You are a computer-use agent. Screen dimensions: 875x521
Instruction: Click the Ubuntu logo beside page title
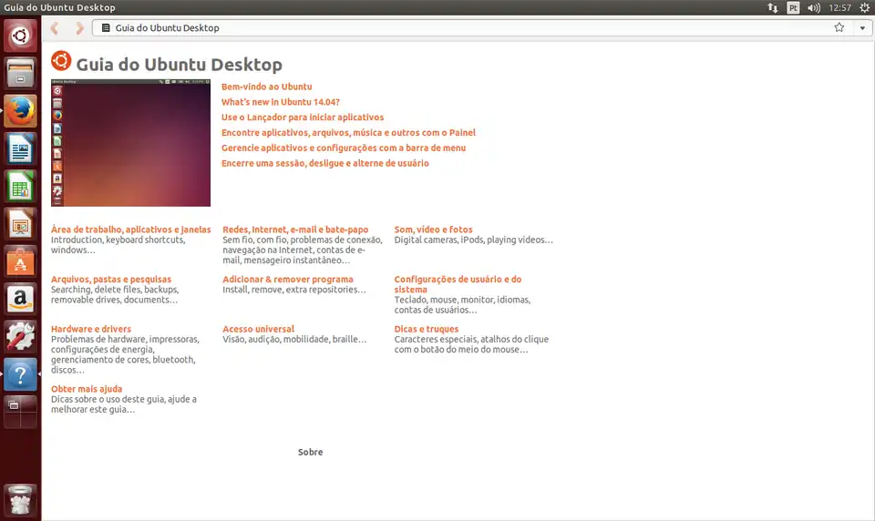pos(61,61)
